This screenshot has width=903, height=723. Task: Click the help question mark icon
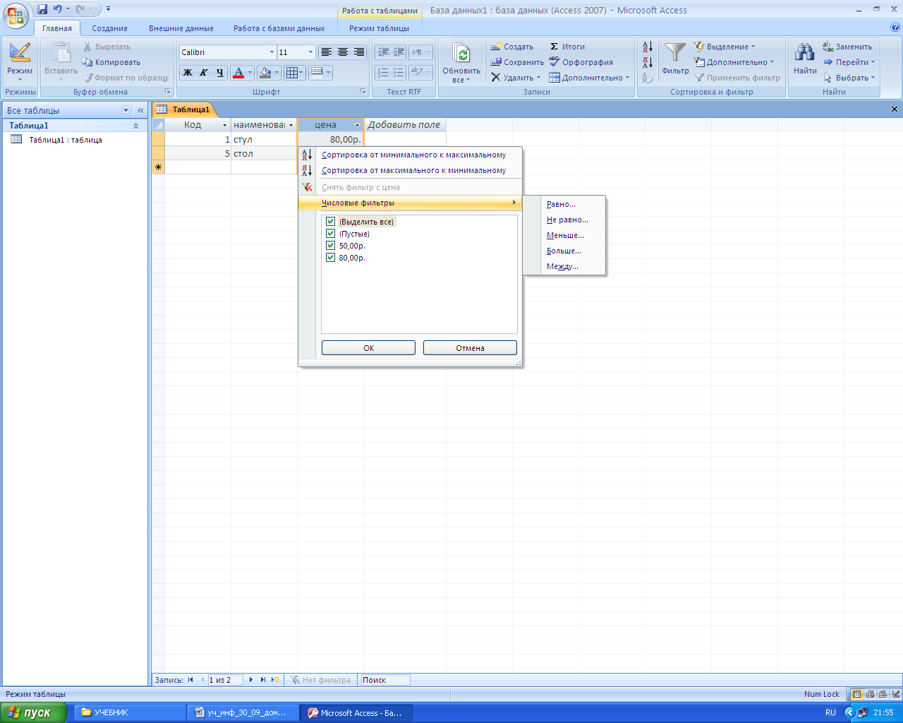coord(895,28)
